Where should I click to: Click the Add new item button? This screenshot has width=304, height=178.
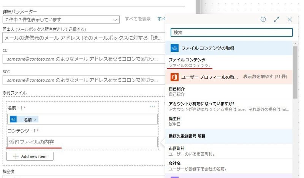(30, 156)
